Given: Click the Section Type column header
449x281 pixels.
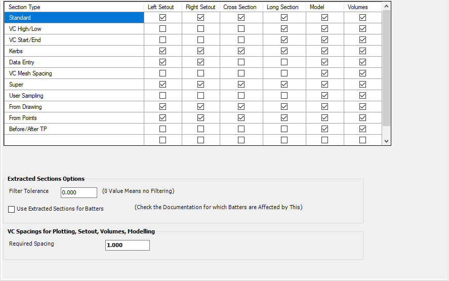Looking at the screenshot, I should pyautogui.click(x=74, y=7).
